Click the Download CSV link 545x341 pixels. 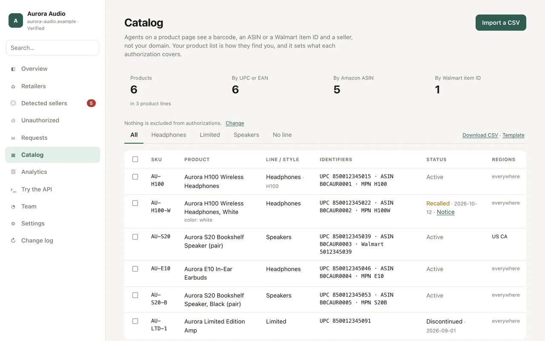pyautogui.click(x=480, y=135)
